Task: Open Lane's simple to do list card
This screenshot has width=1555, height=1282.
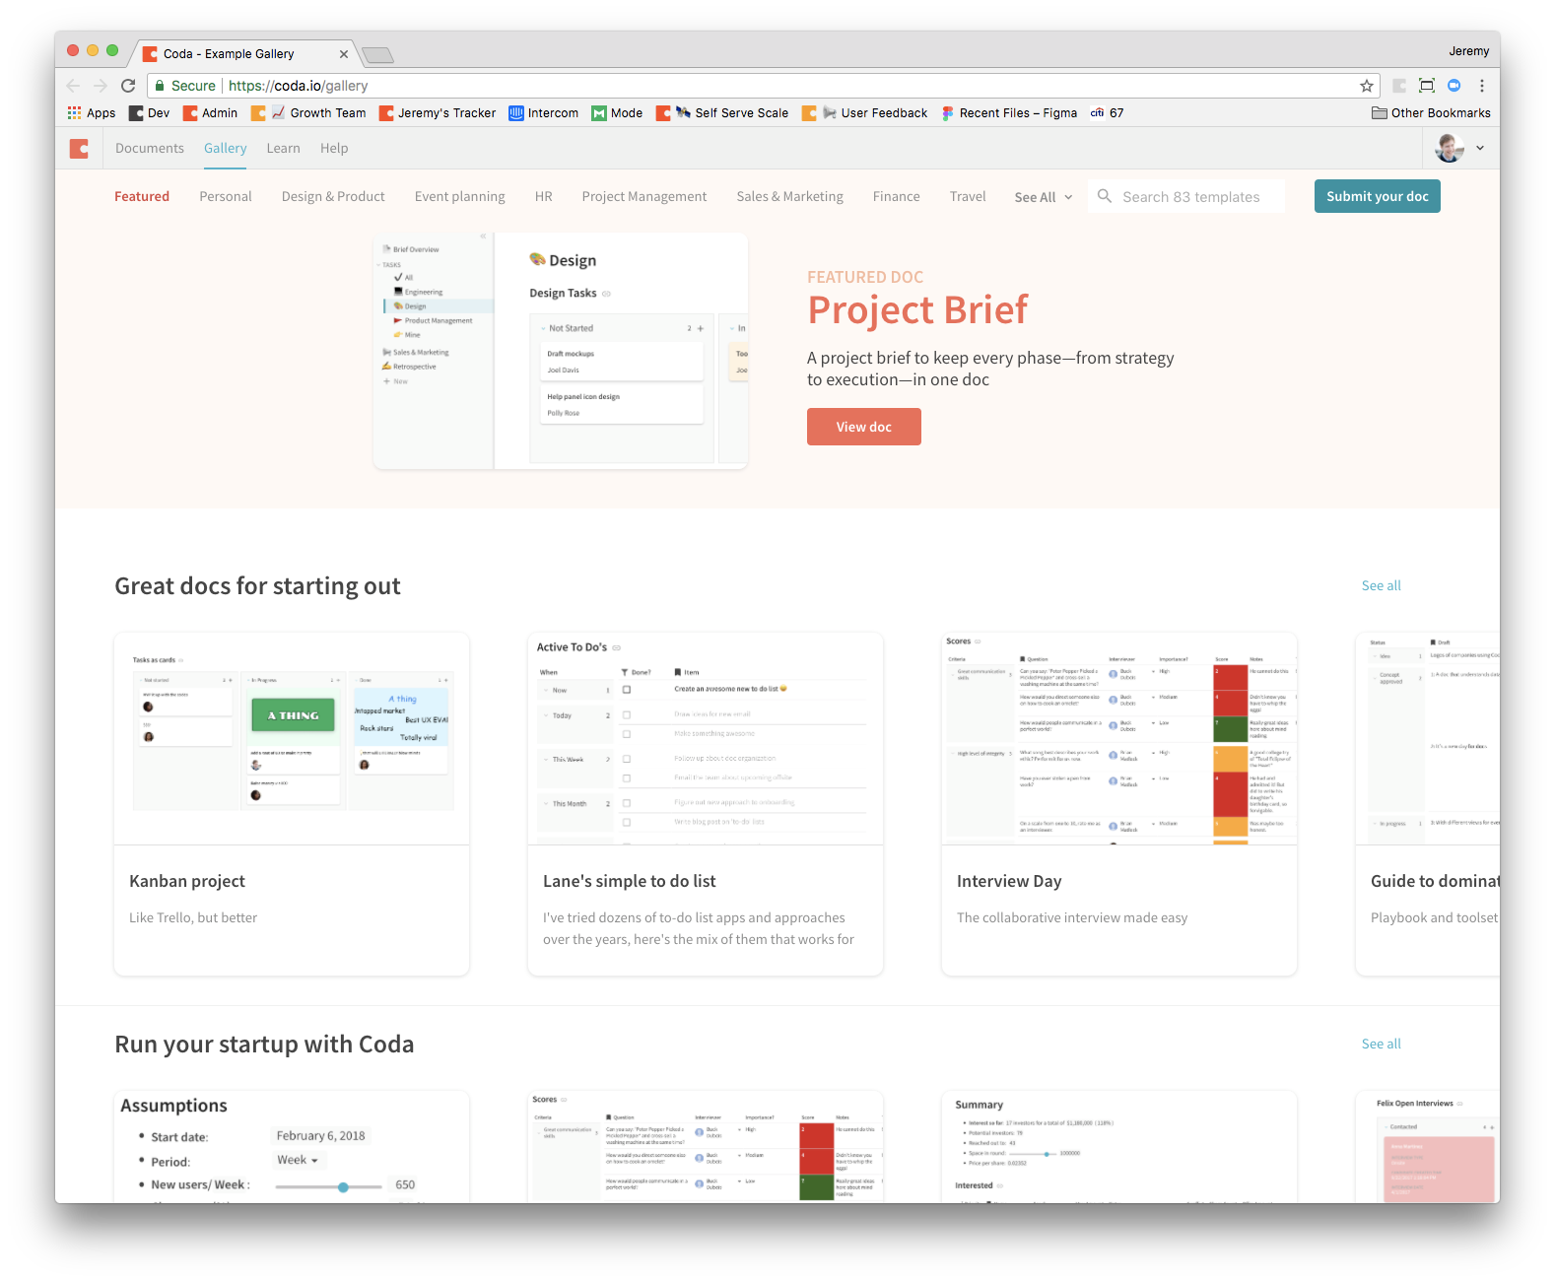Action: pyautogui.click(x=706, y=804)
